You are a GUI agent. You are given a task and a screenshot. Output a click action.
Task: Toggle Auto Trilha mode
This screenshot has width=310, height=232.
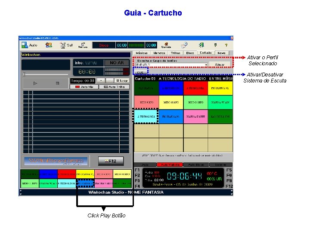pos(114,87)
